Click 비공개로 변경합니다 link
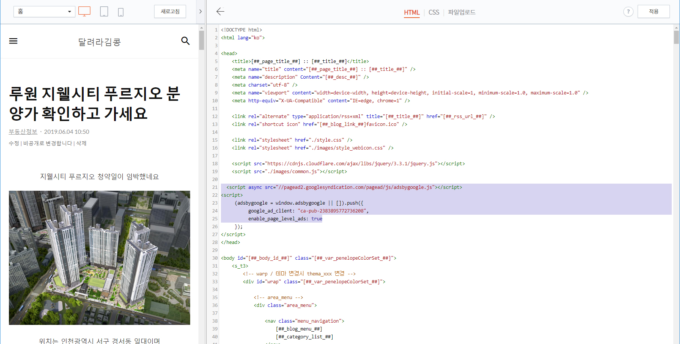680x344 pixels. [x=48, y=143]
